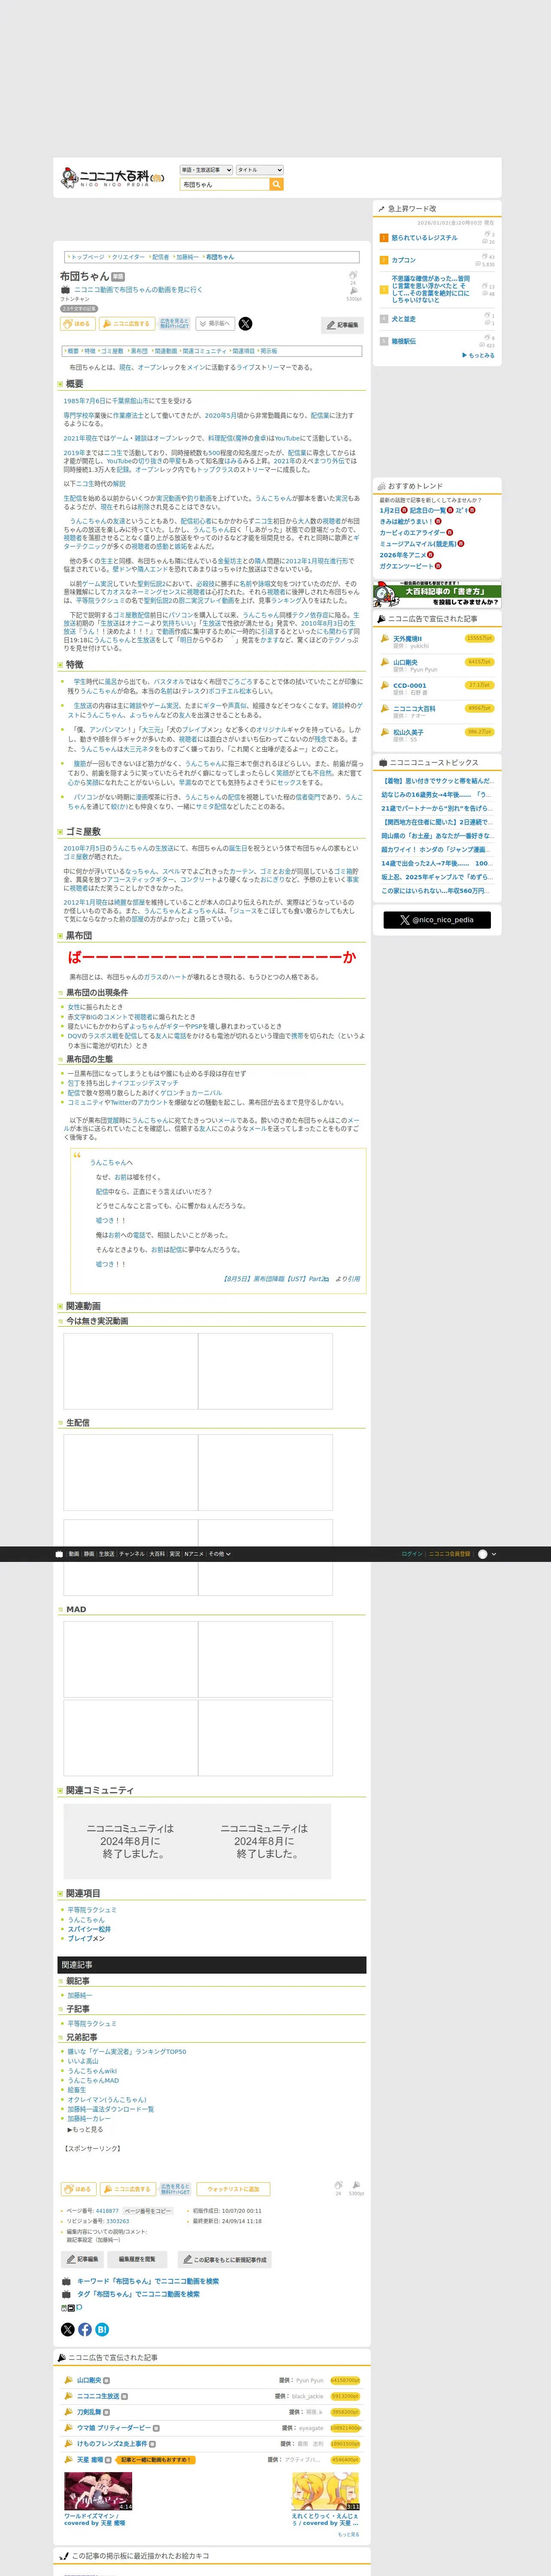Viewport: 551px width, 2576px height.
Task: Share article on X near the title
Action: [245, 324]
